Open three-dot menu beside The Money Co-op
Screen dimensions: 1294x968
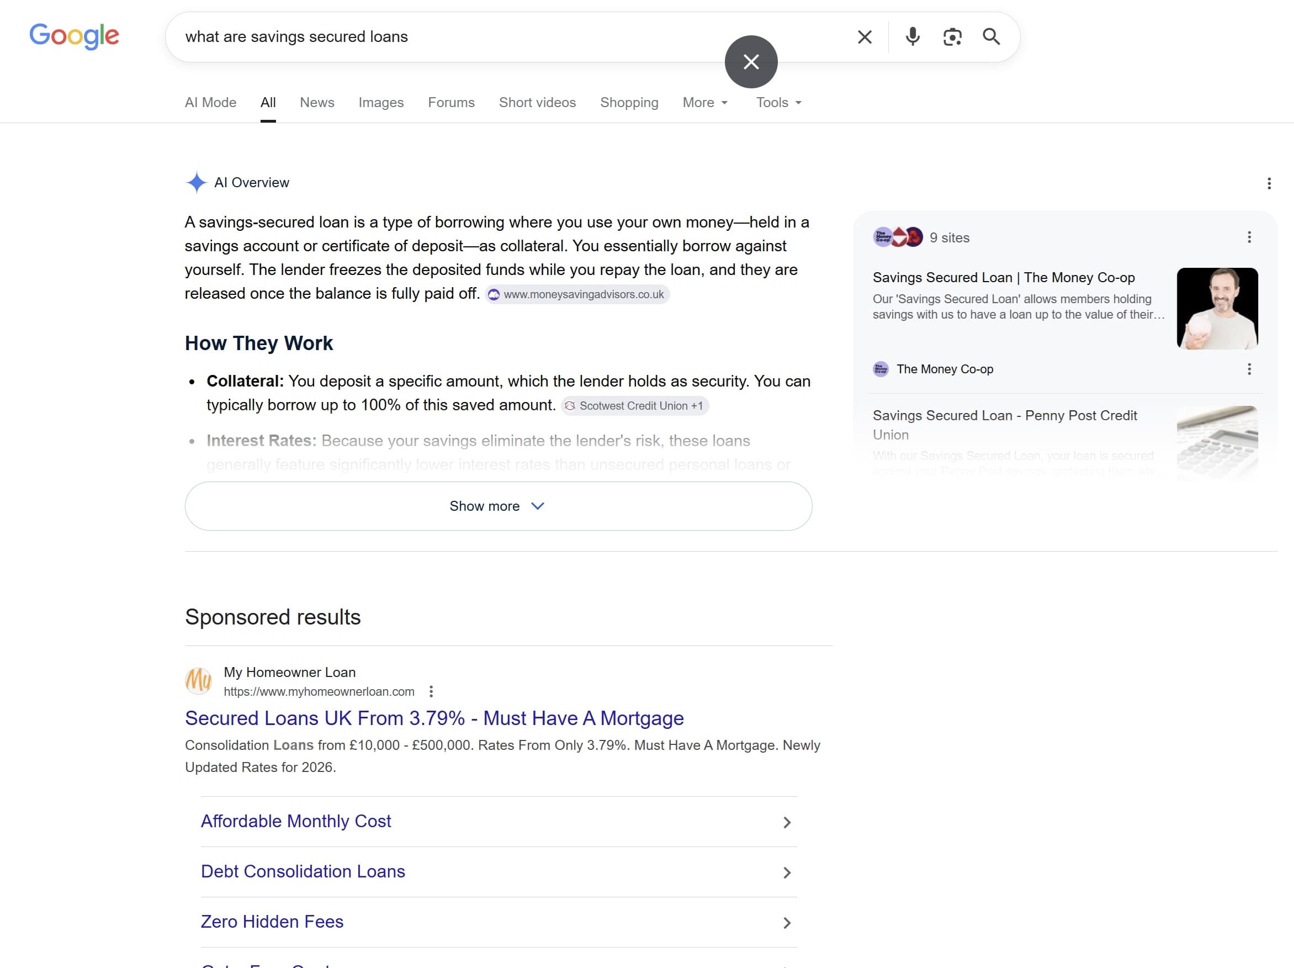pos(1249,369)
